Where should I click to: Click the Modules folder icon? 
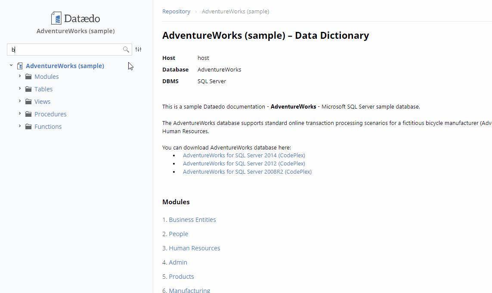[x=28, y=77]
